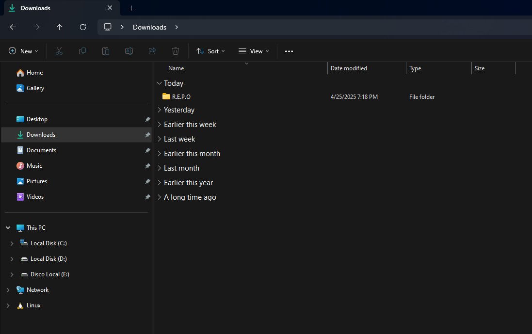Select the R.E.P.O folder
Screen dimensions: 532x334
tap(181, 97)
